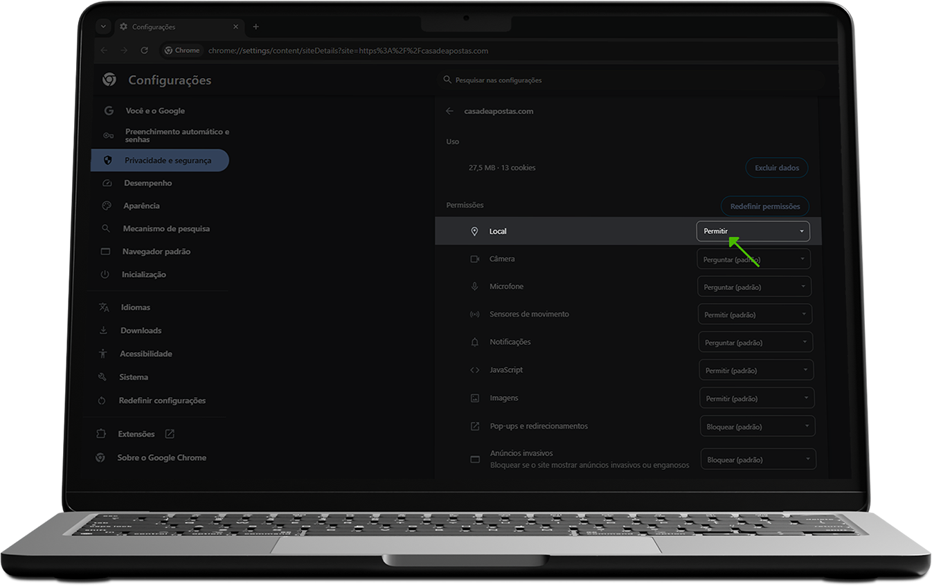
Task: Open the Local permission dropdown
Action: coord(753,231)
